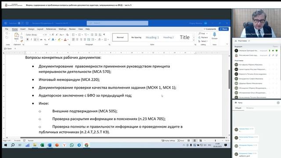Apply the yellow text highlight color
Image resolution: width=281 pixels, height=158 pixels.
point(59,39)
